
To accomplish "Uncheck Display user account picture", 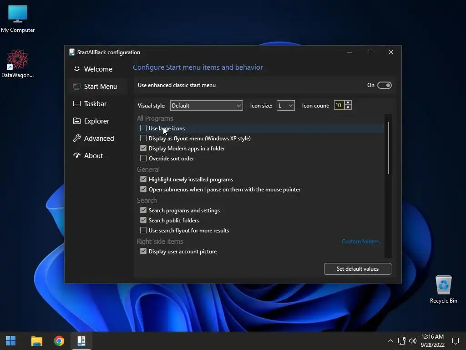I will (143, 251).
